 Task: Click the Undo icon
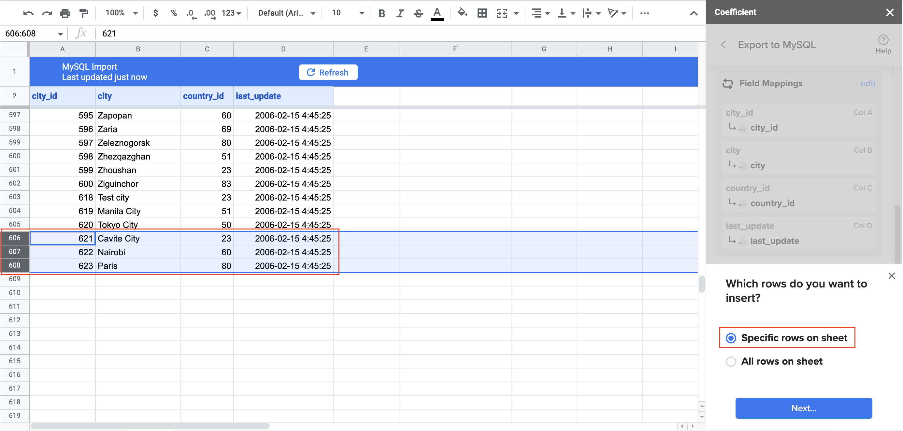(x=28, y=13)
